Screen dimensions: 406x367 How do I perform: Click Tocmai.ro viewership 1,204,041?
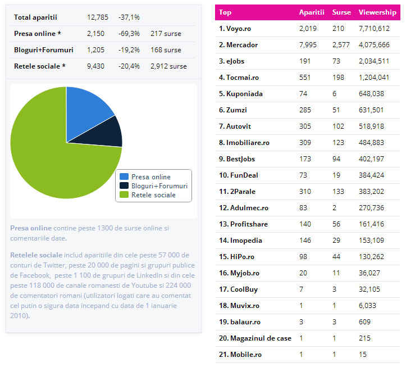click(374, 78)
